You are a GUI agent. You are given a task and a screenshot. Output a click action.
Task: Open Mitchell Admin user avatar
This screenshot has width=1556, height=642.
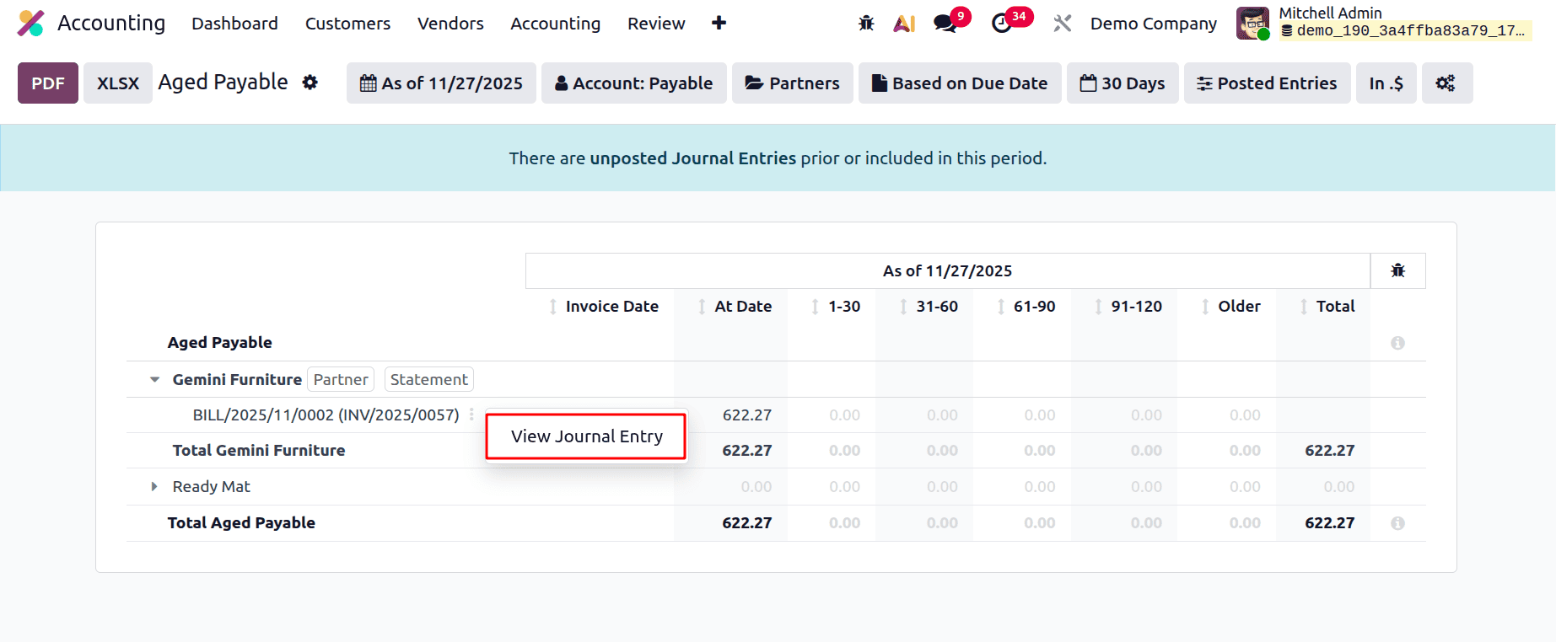1252,24
